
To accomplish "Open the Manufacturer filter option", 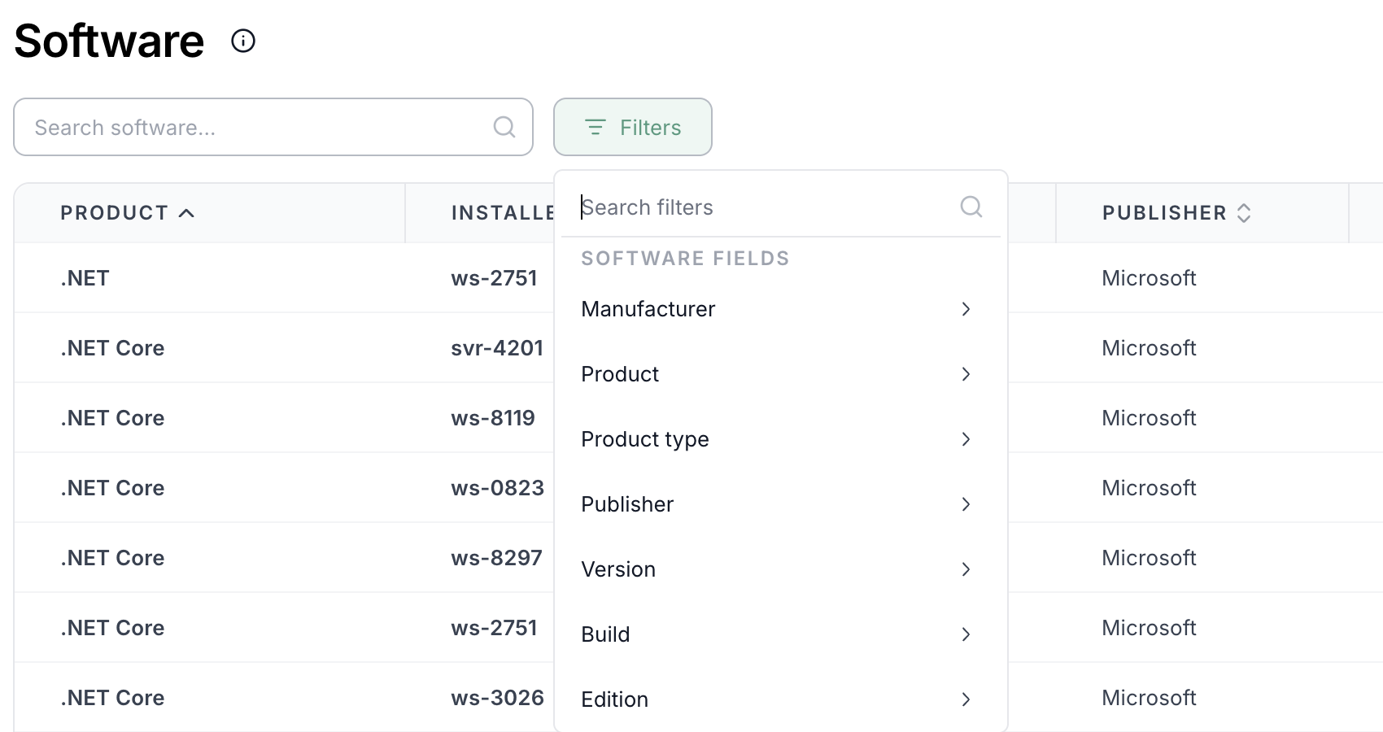I will tap(780, 309).
